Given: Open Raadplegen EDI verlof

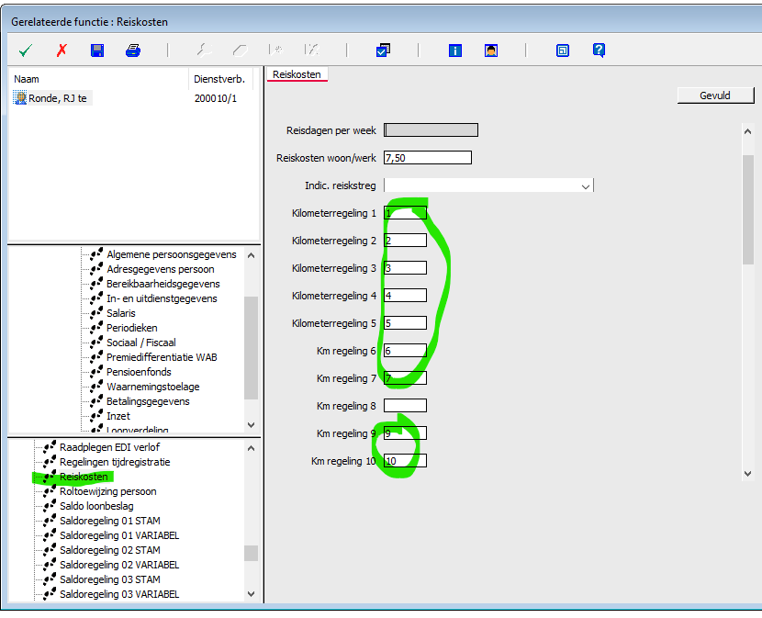Looking at the screenshot, I should click(x=109, y=447).
